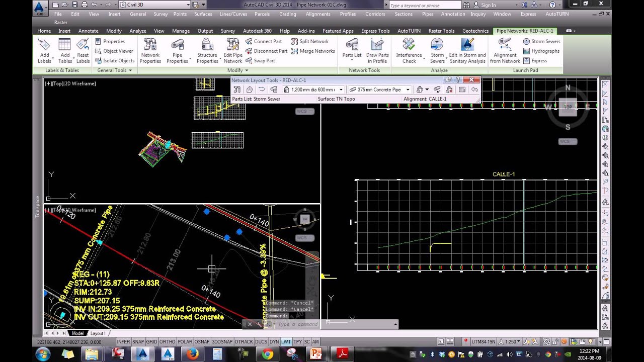Click Merge Networks
Viewport: 644px width, 362px height.
pyautogui.click(x=313, y=51)
